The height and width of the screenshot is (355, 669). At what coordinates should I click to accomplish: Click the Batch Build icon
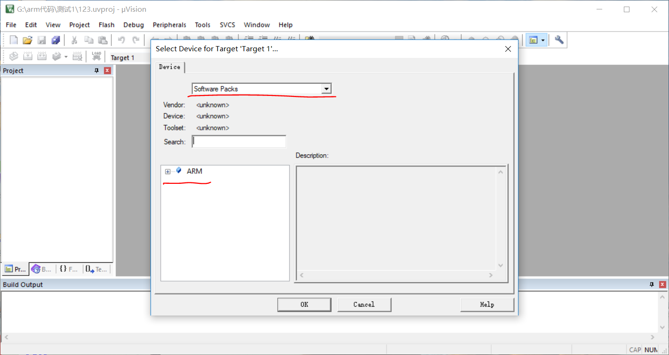56,57
